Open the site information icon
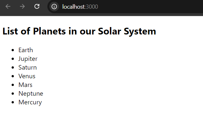This screenshot has height=124, width=203. [x=54, y=6]
